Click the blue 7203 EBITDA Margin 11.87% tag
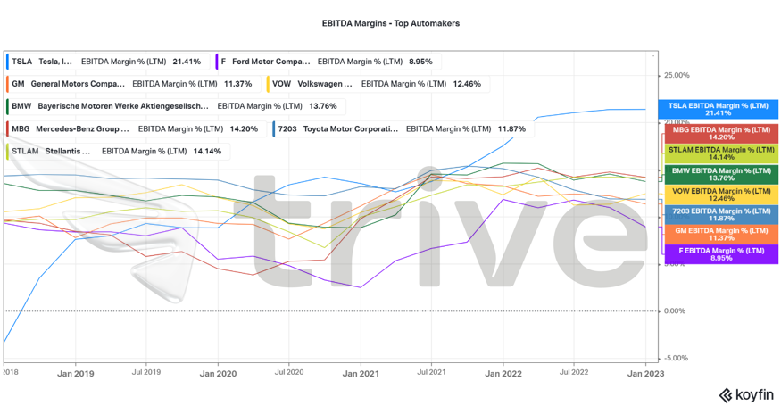The image size is (781, 414). (x=720, y=215)
